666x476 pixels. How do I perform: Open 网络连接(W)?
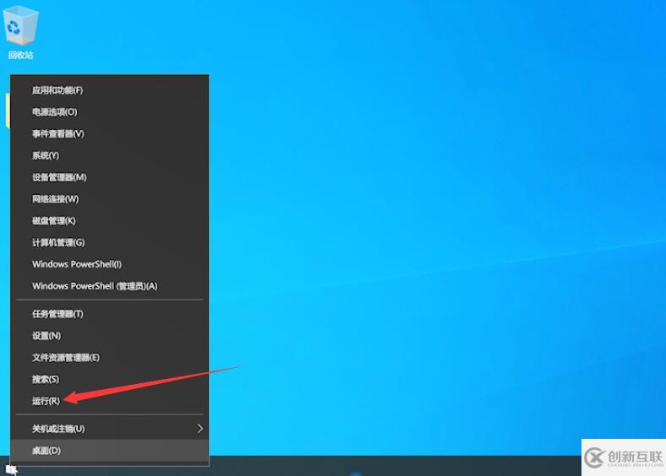coord(110,199)
